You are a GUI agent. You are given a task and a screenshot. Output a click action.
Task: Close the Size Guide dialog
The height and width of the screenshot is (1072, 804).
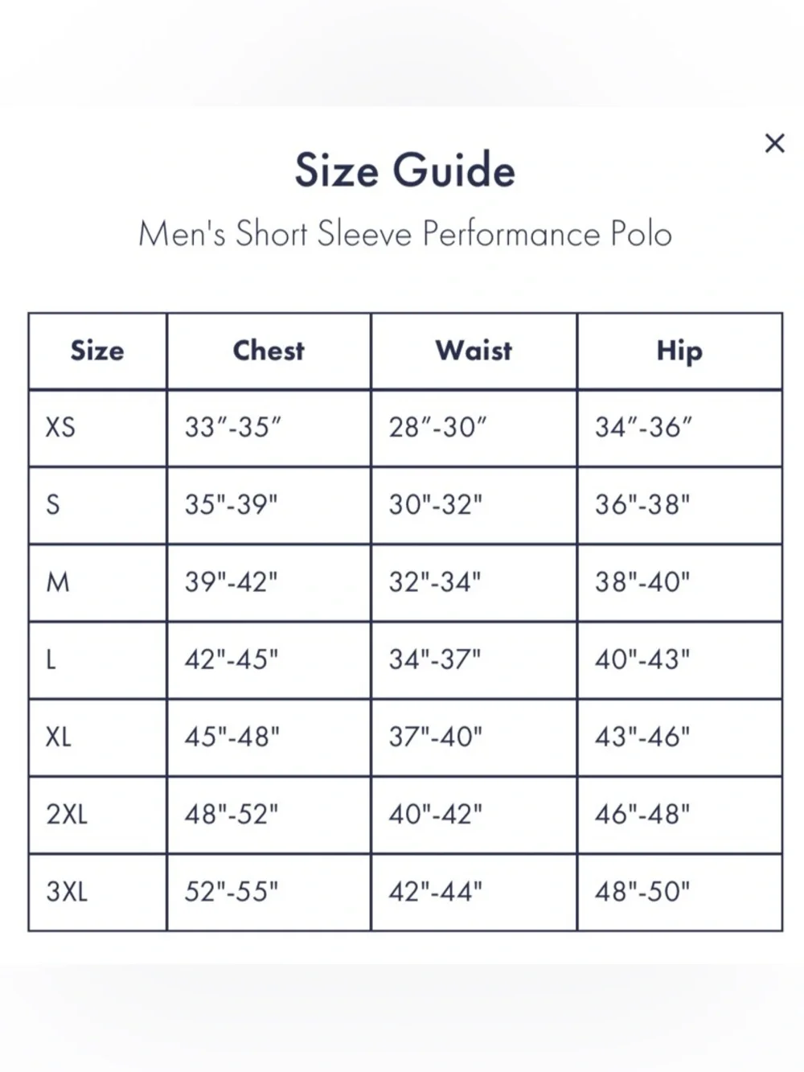click(x=774, y=143)
